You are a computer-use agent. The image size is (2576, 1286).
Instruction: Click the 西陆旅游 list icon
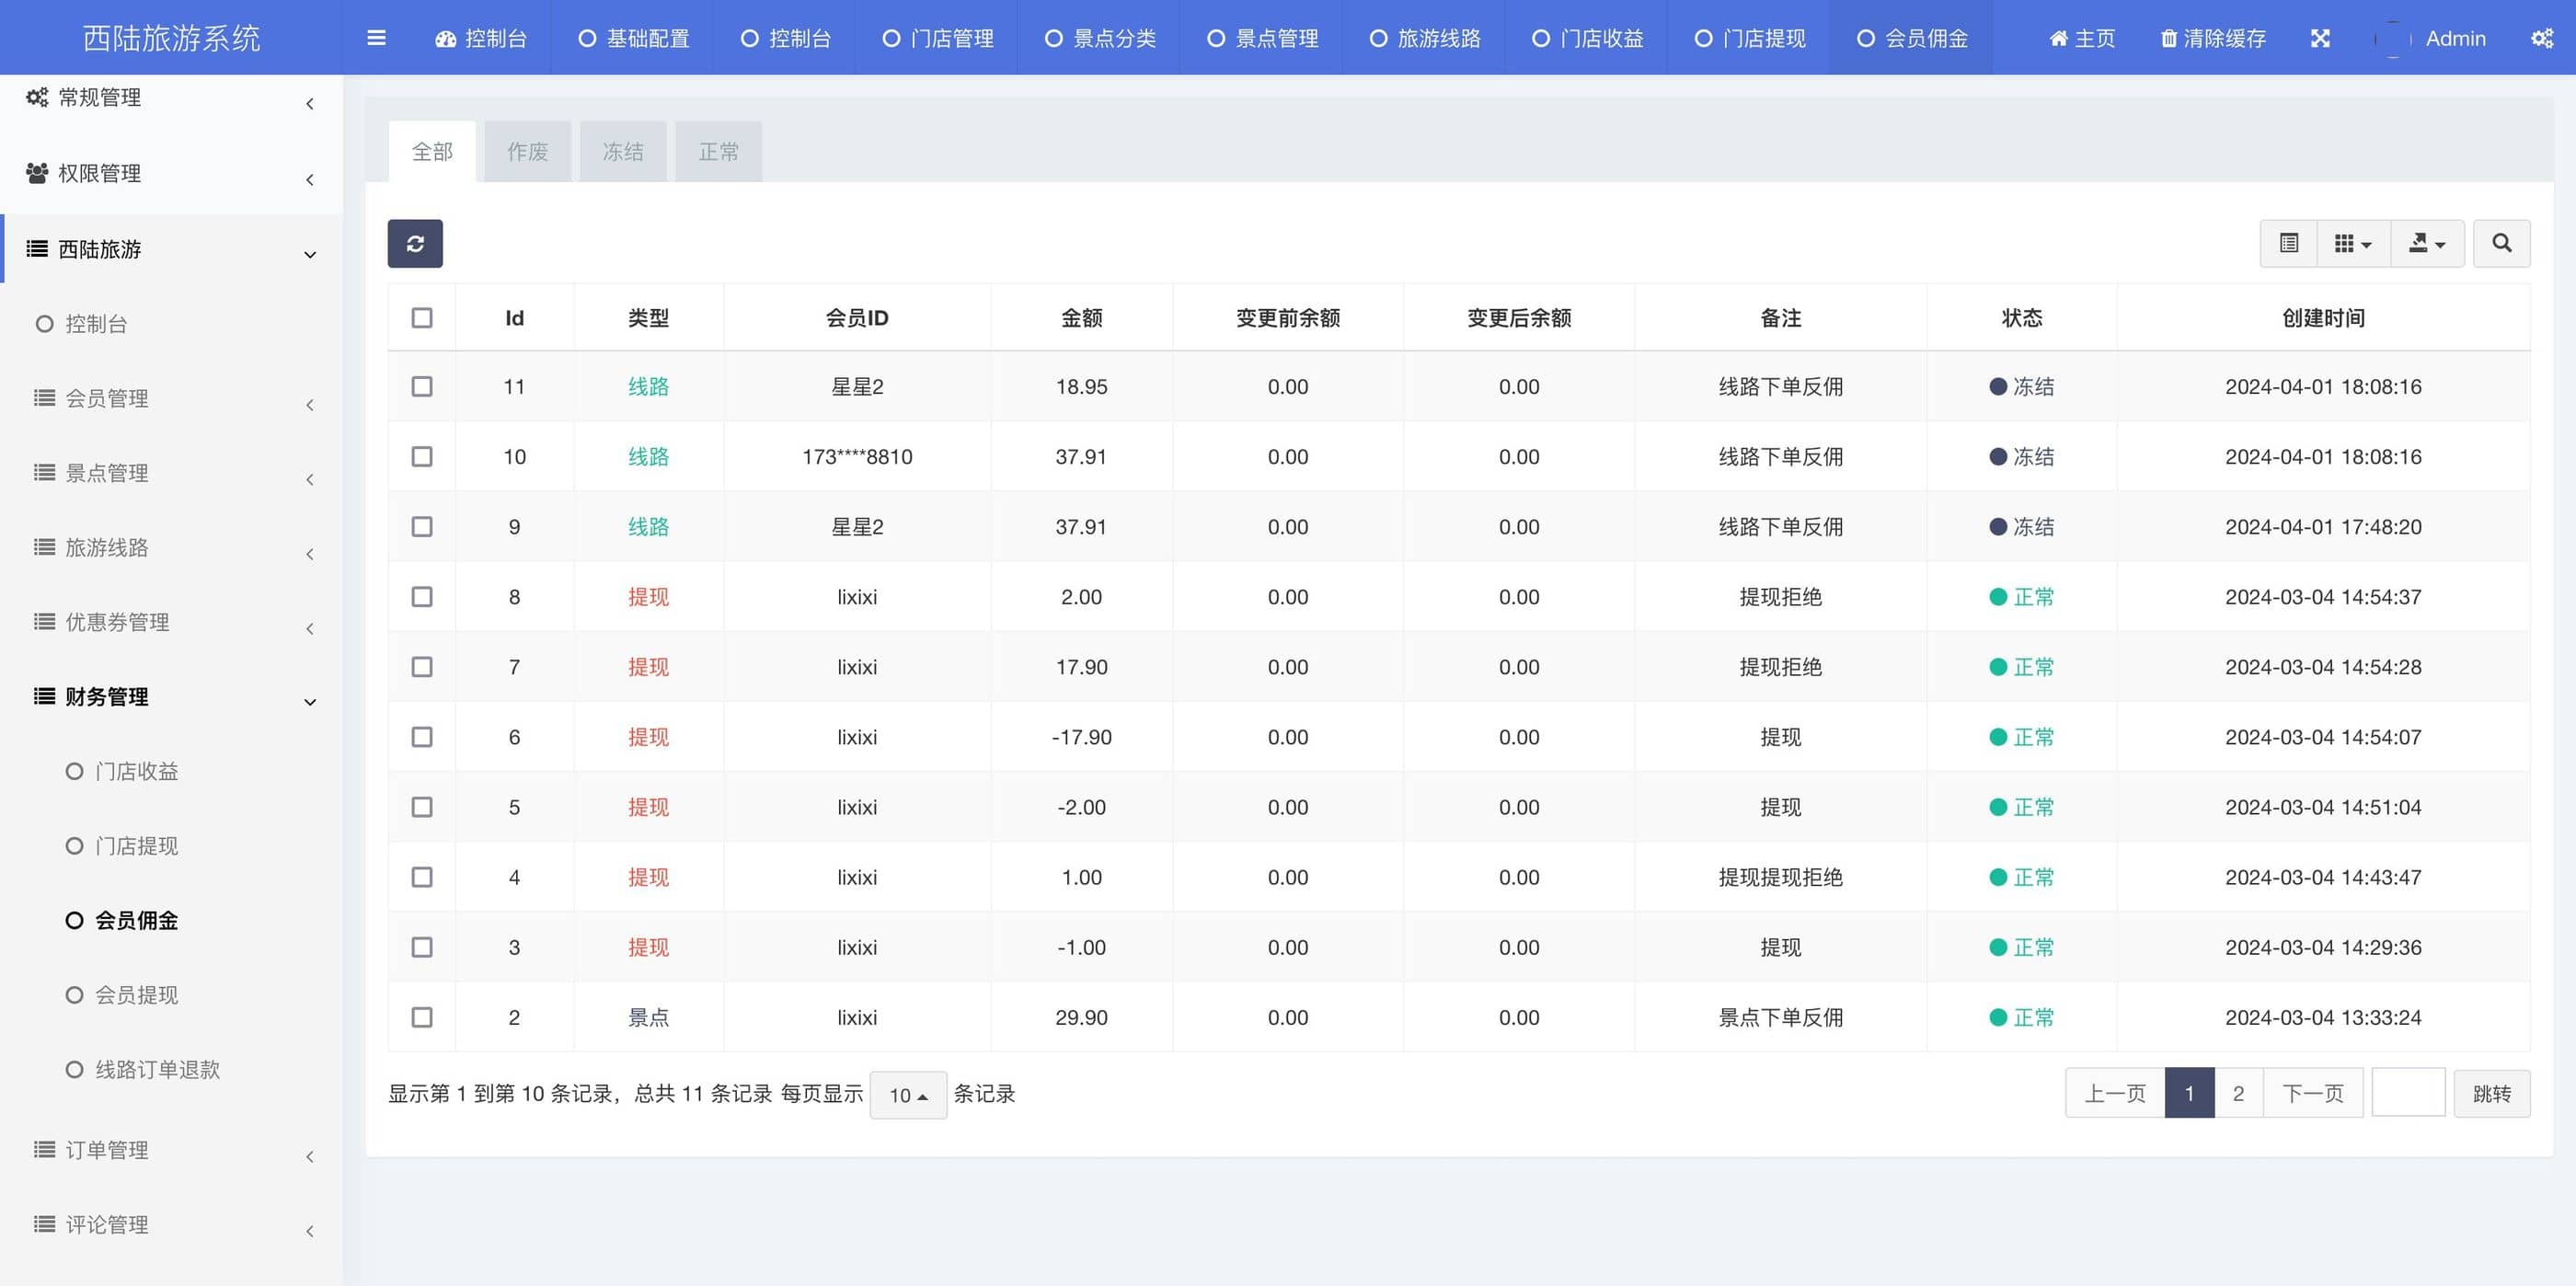point(37,249)
